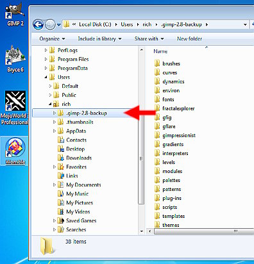Viewport: 254px width, 264px height.
Task: Collapse the Users folder tree node
Action: pos(46,77)
